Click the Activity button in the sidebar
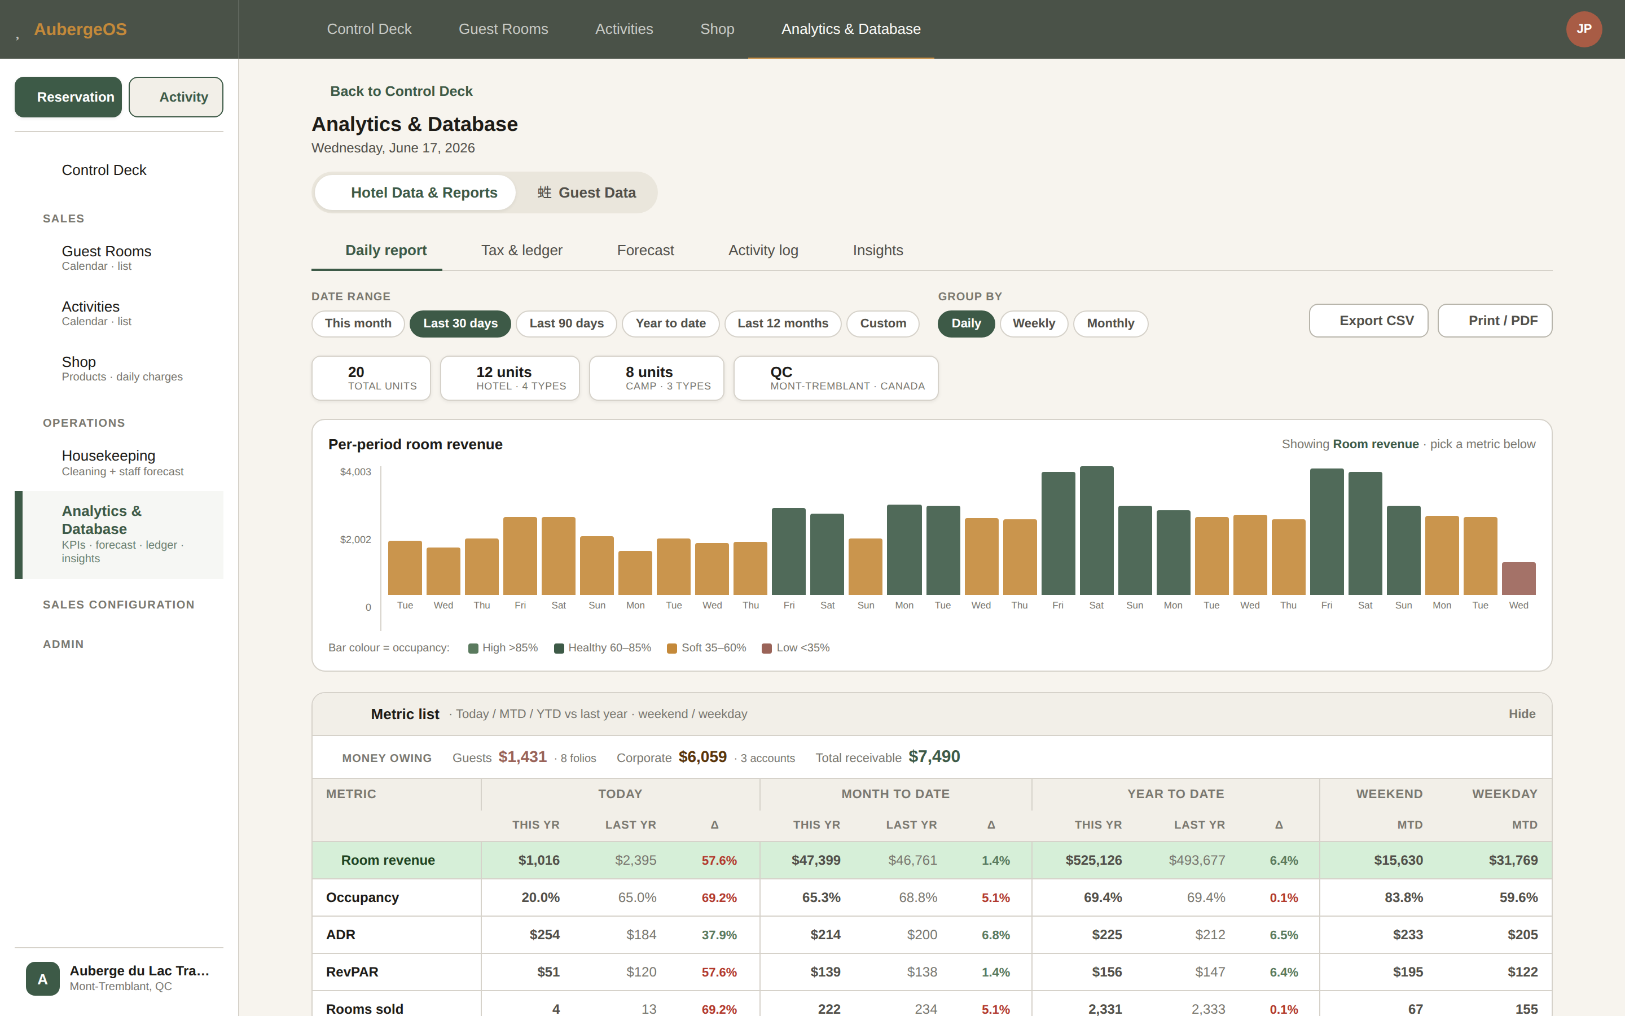The height and width of the screenshot is (1016, 1625). coord(176,97)
